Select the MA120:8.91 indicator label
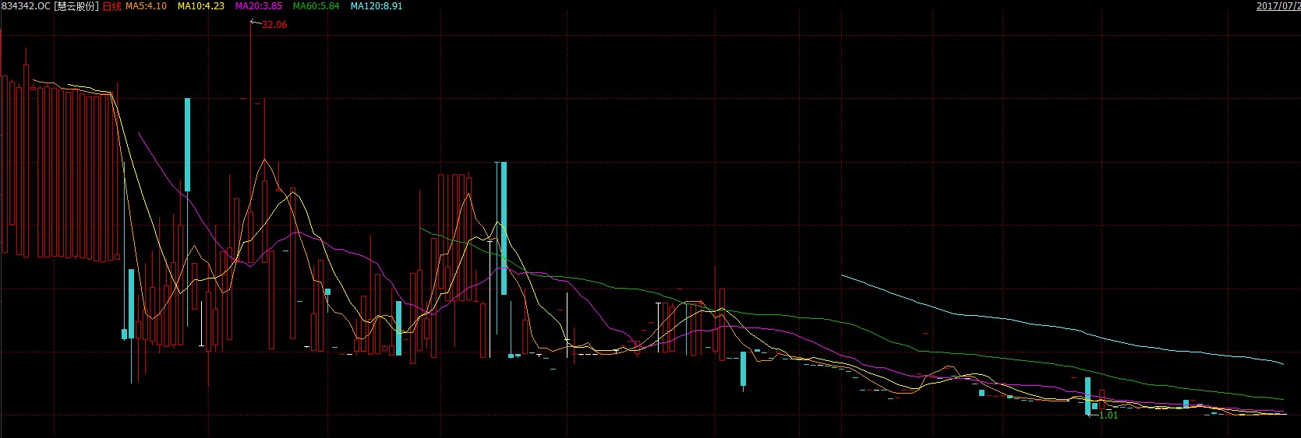Screen dimensions: 1301x438 tap(377, 6)
